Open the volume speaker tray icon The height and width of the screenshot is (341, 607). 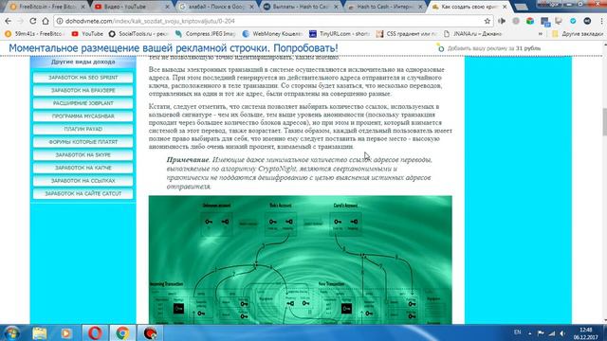point(562,332)
